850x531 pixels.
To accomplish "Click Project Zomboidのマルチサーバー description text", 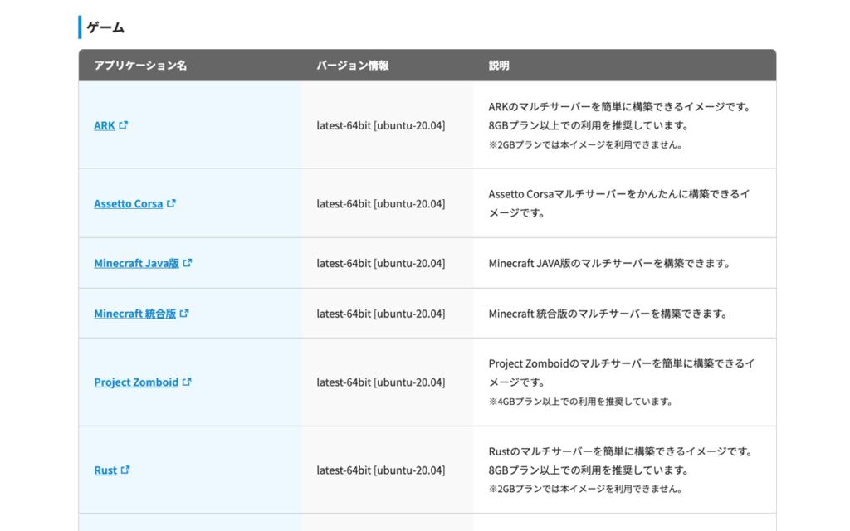I will 621,373.
